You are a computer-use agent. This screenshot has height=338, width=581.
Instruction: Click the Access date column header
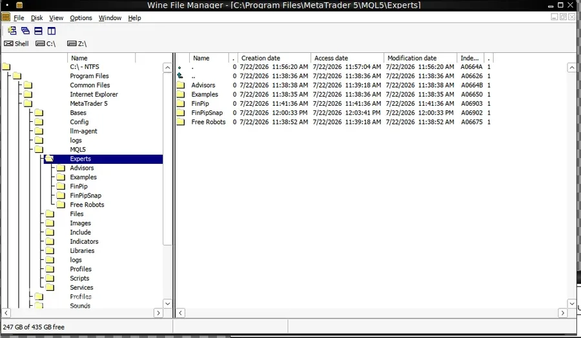tap(347, 58)
